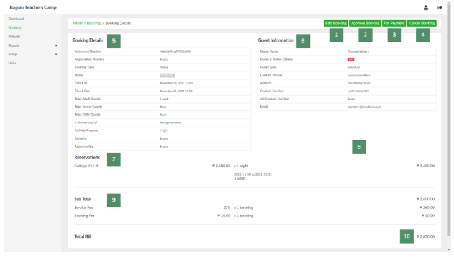The width and height of the screenshot is (454, 258).
Task: Click the page's vertical scrollbar
Action: click(450, 124)
